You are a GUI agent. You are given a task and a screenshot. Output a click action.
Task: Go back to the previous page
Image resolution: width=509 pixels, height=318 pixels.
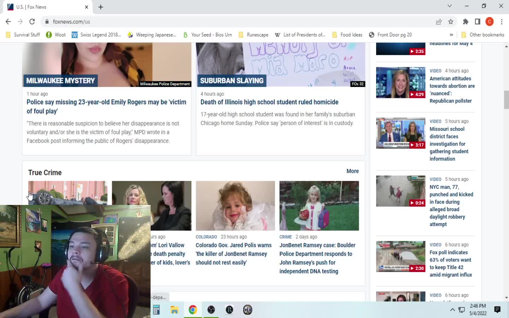(8, 22)
